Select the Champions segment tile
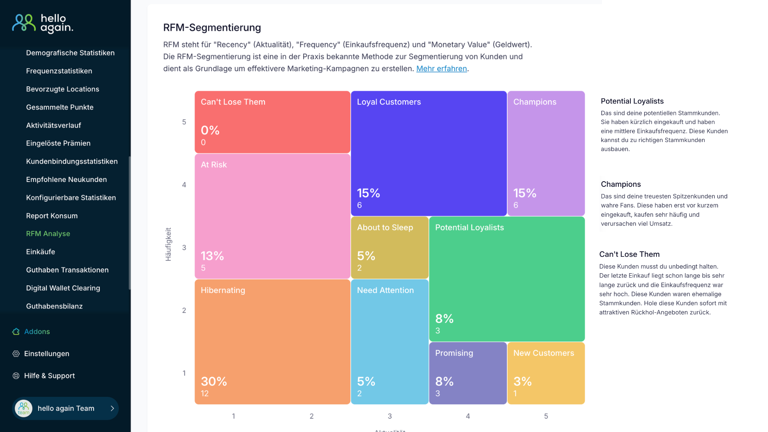 pyautogui.click(x=546, y=153)
